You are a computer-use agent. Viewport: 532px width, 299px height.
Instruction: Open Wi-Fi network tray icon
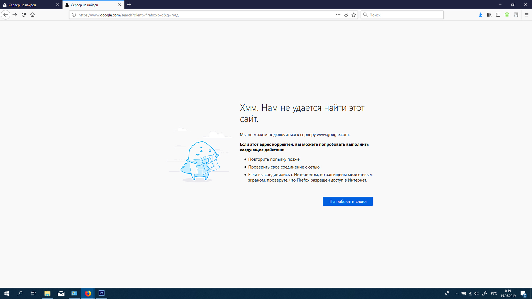click(470, 293)
